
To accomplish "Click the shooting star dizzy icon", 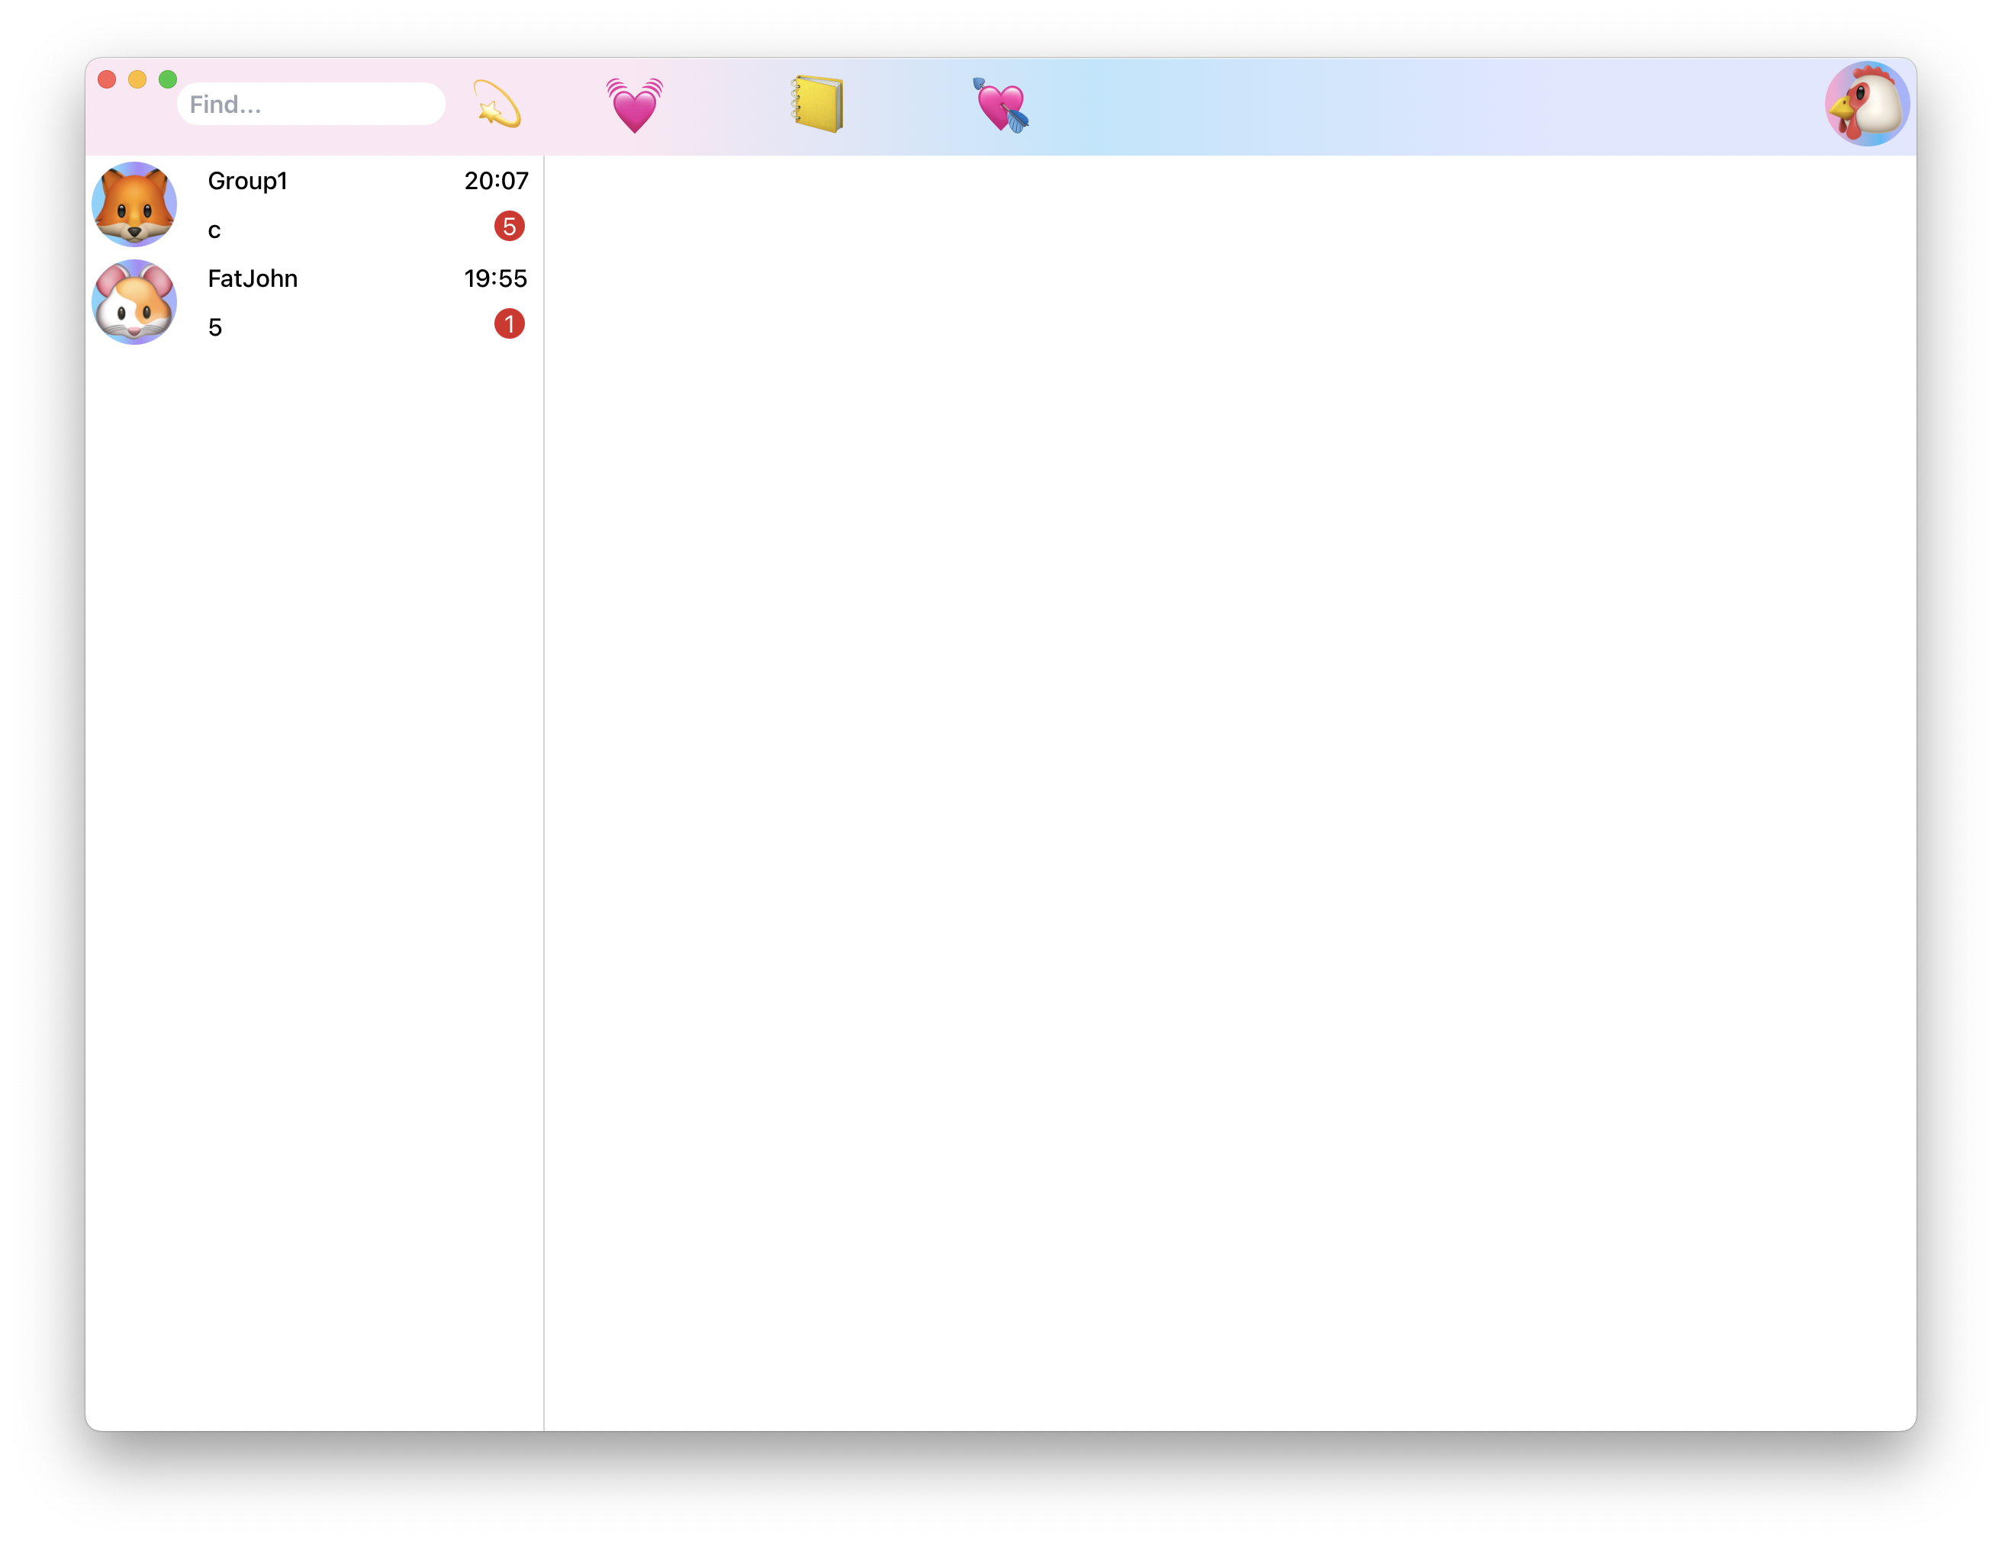I will pyautogui.click(x=497, y=105).
